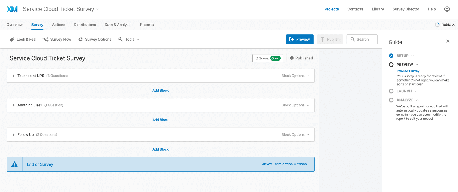Open Block Options for Follow Up
The height and width of the screenshot is (192, 458).
(x=295, y=135)
